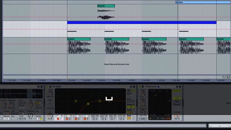Image resolution: width=231 pixels, height=130 pixels.
Task: Disable EQ Eight band 4 activator
Action: pyautogui.click(x=85, y=119)
